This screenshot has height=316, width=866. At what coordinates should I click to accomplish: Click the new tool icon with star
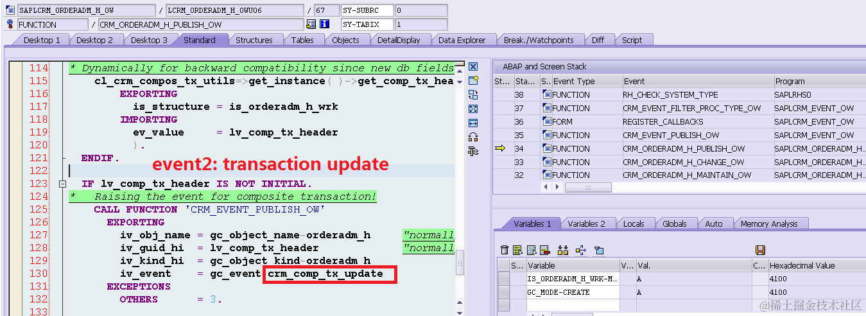pos(473,81)
